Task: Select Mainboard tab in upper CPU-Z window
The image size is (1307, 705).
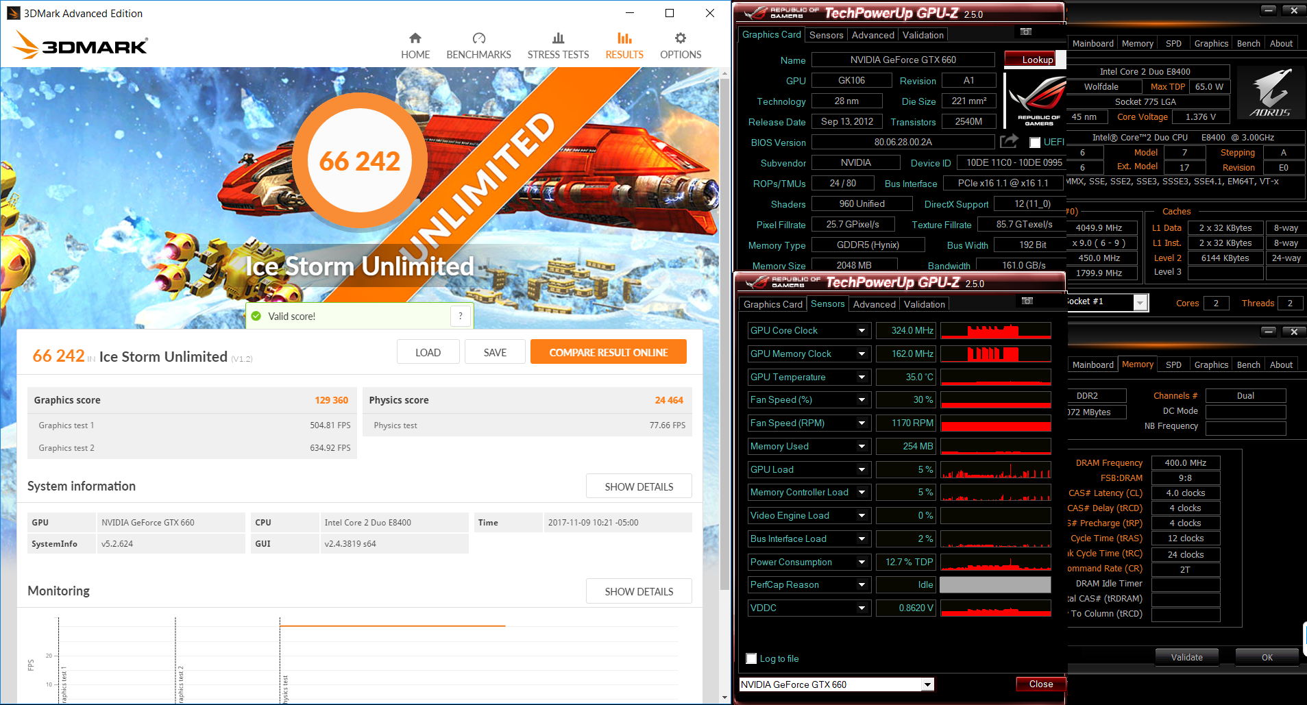Action: [1092, 43]
